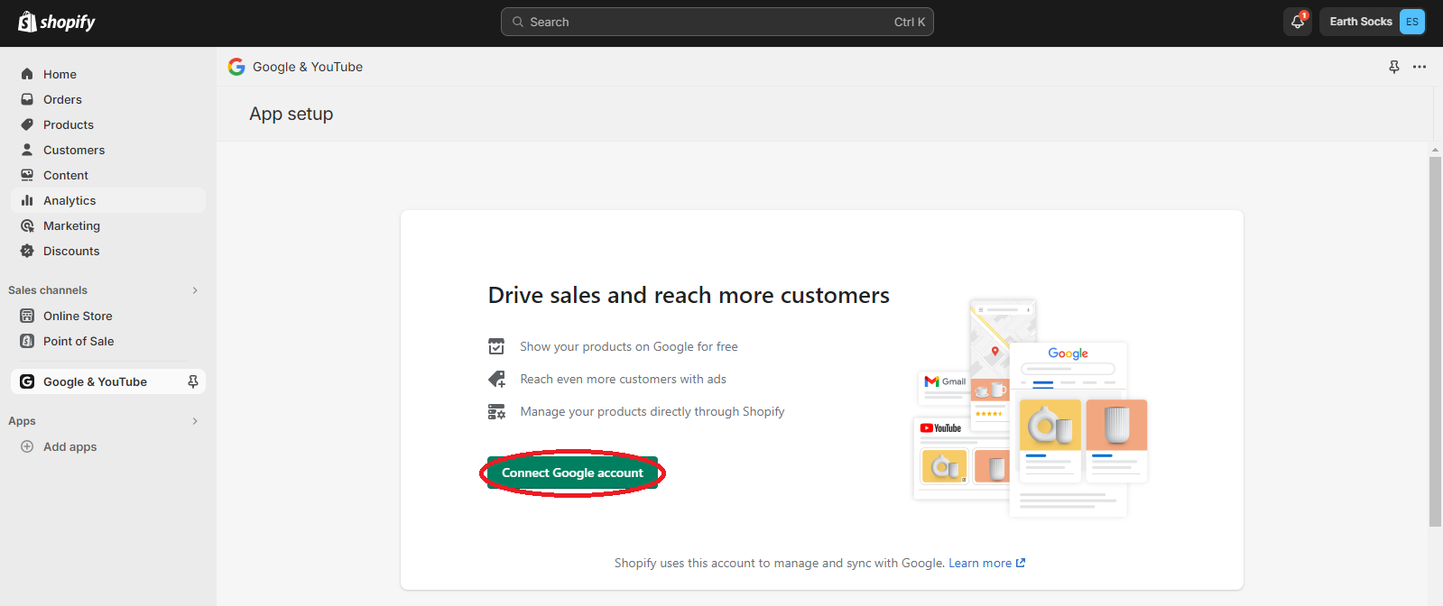Open Analytics menu item
Image resolution: width=1443 pixels, height=606 pixels.
(x=108, y=200)
